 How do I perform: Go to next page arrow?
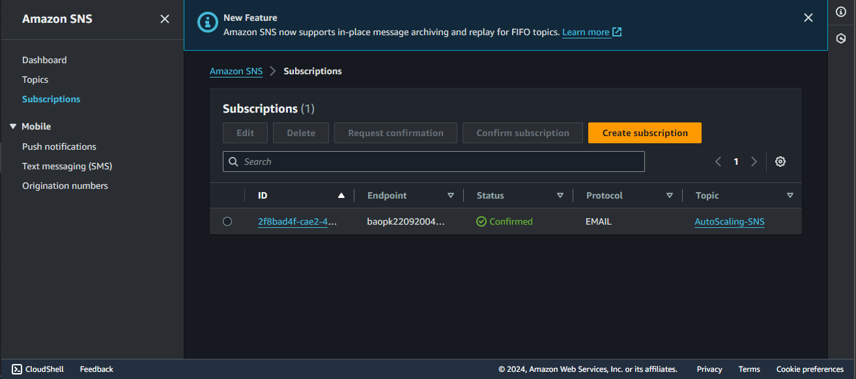click(754, 161)
